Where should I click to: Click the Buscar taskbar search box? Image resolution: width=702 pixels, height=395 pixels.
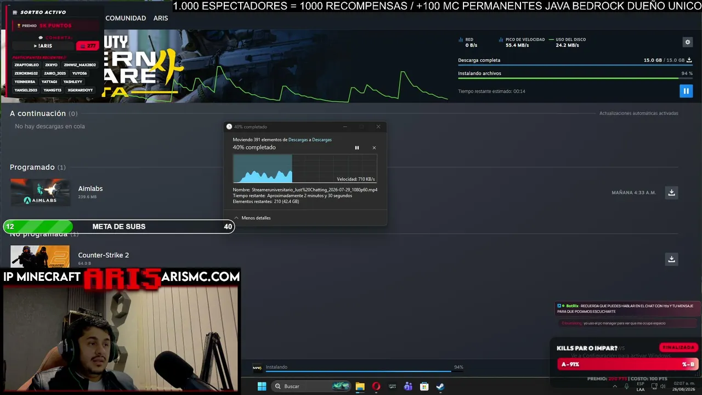click(x=312, y=386)
